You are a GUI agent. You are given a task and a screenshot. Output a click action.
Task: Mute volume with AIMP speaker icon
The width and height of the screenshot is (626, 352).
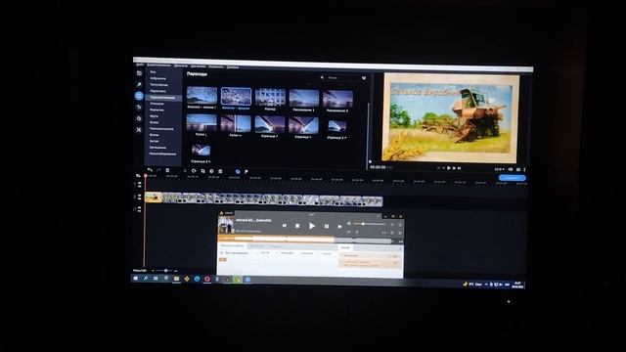[348, 224]
